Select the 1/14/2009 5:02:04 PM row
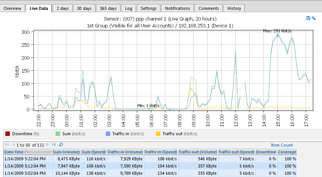Viewport: 322px width, 177px height. pyautogui.click(x=150, y=173)
